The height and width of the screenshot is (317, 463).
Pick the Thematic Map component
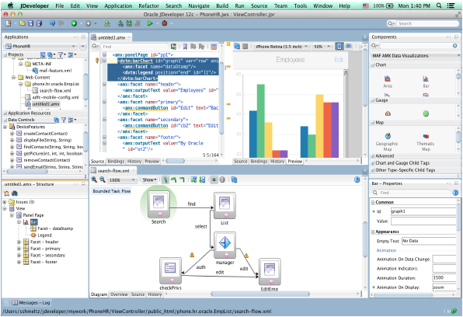click(426, 142)
